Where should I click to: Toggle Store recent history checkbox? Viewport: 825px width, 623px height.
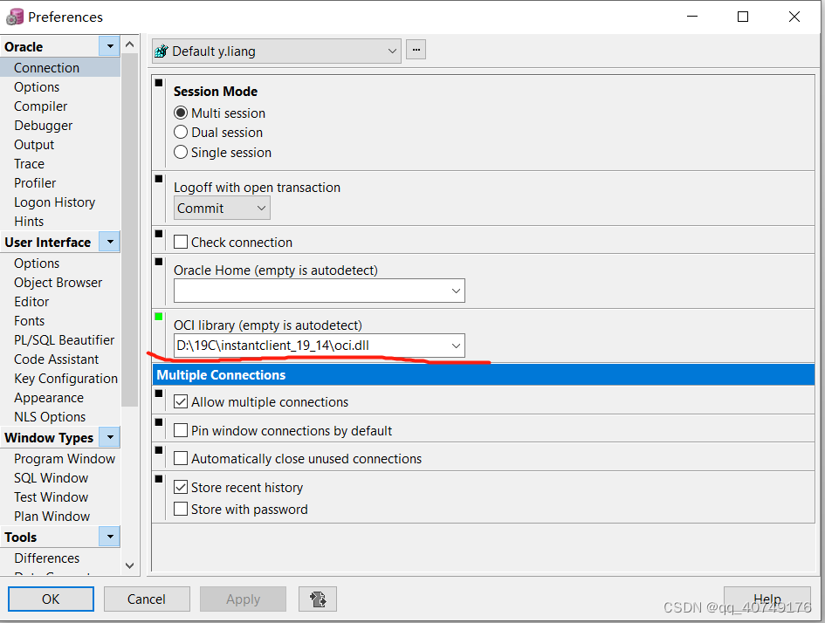point(181,488)
